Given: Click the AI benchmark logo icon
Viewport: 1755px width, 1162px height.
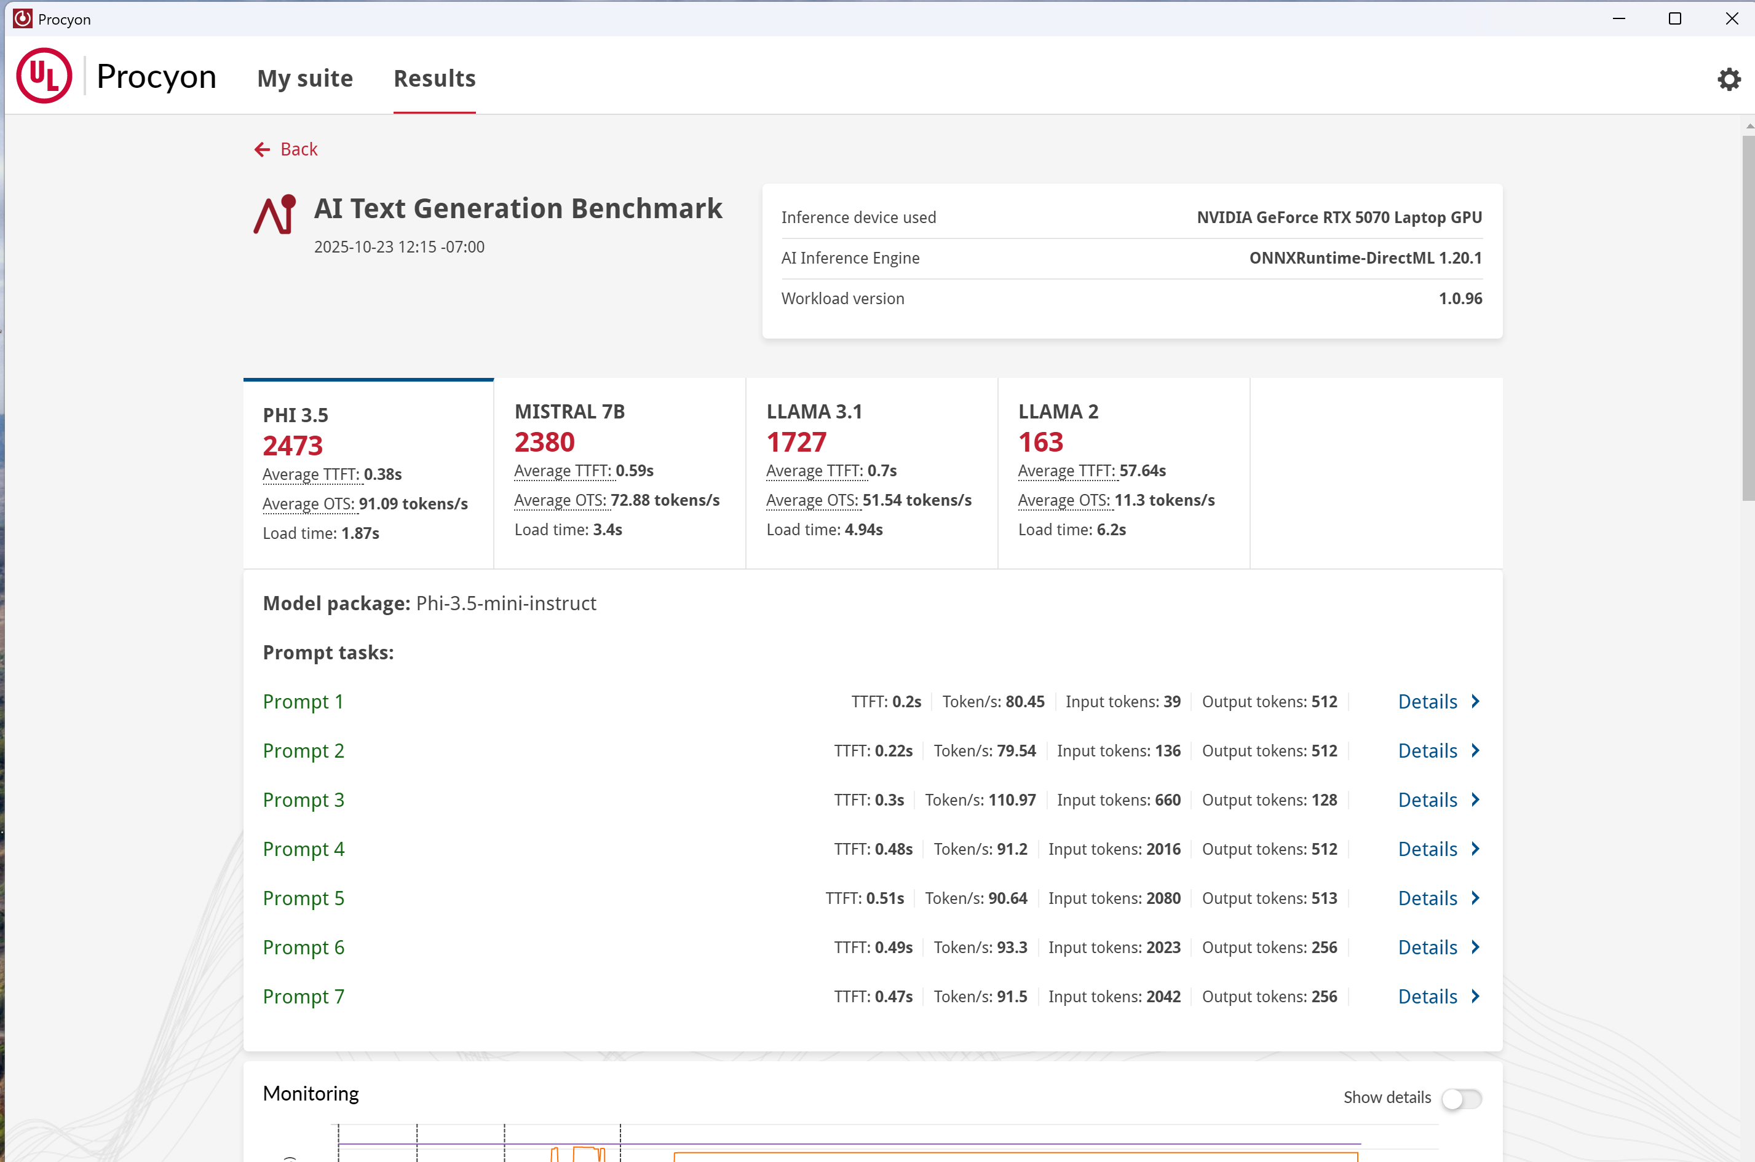Looking at the screenshot, I should click(275, 215).
